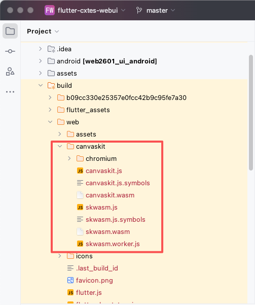Open the Project view selector dropdown
The image size is (255, 305).
(x=43, y=31)
